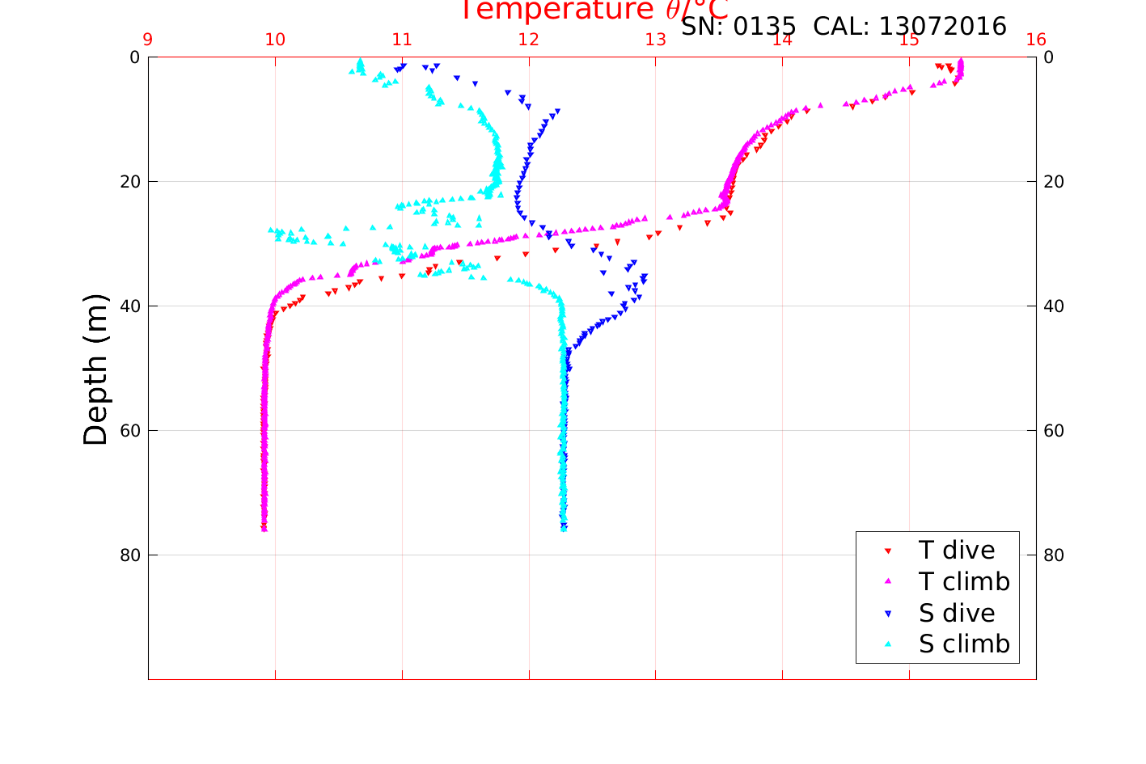Click depth tick 20 on left axis
Screen dimensions: 1146x764
pyautogui.click(x=130, y=182)
